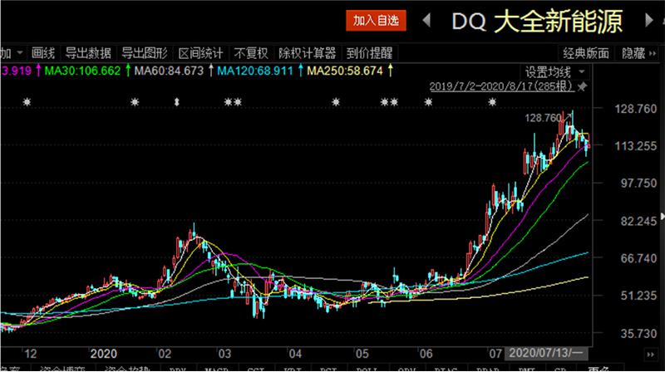Select the 画线 drawing tool

click(43, 53)
